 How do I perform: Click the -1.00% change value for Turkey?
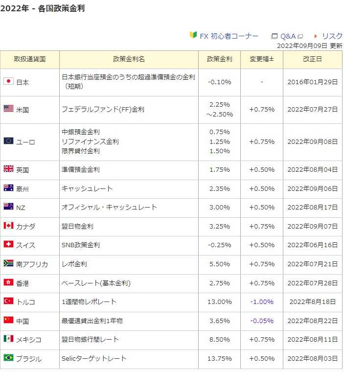pyautogui.click(x=262, y=302)
